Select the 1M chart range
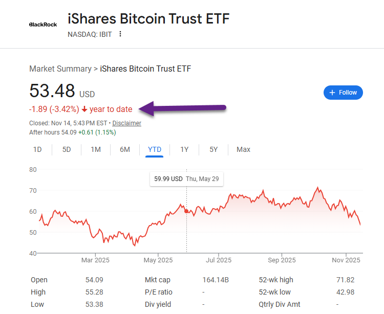The width and height of the screenshot is (384, 314). [96, 149]
